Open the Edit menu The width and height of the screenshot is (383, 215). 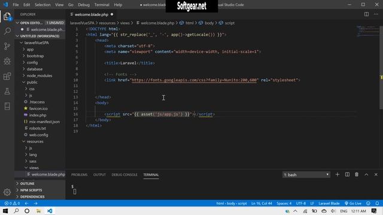tap(26, 5)
